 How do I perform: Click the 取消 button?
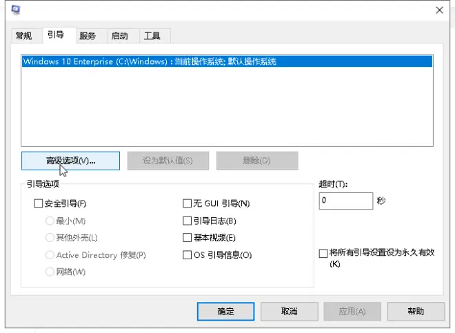(x=290, y=312)
